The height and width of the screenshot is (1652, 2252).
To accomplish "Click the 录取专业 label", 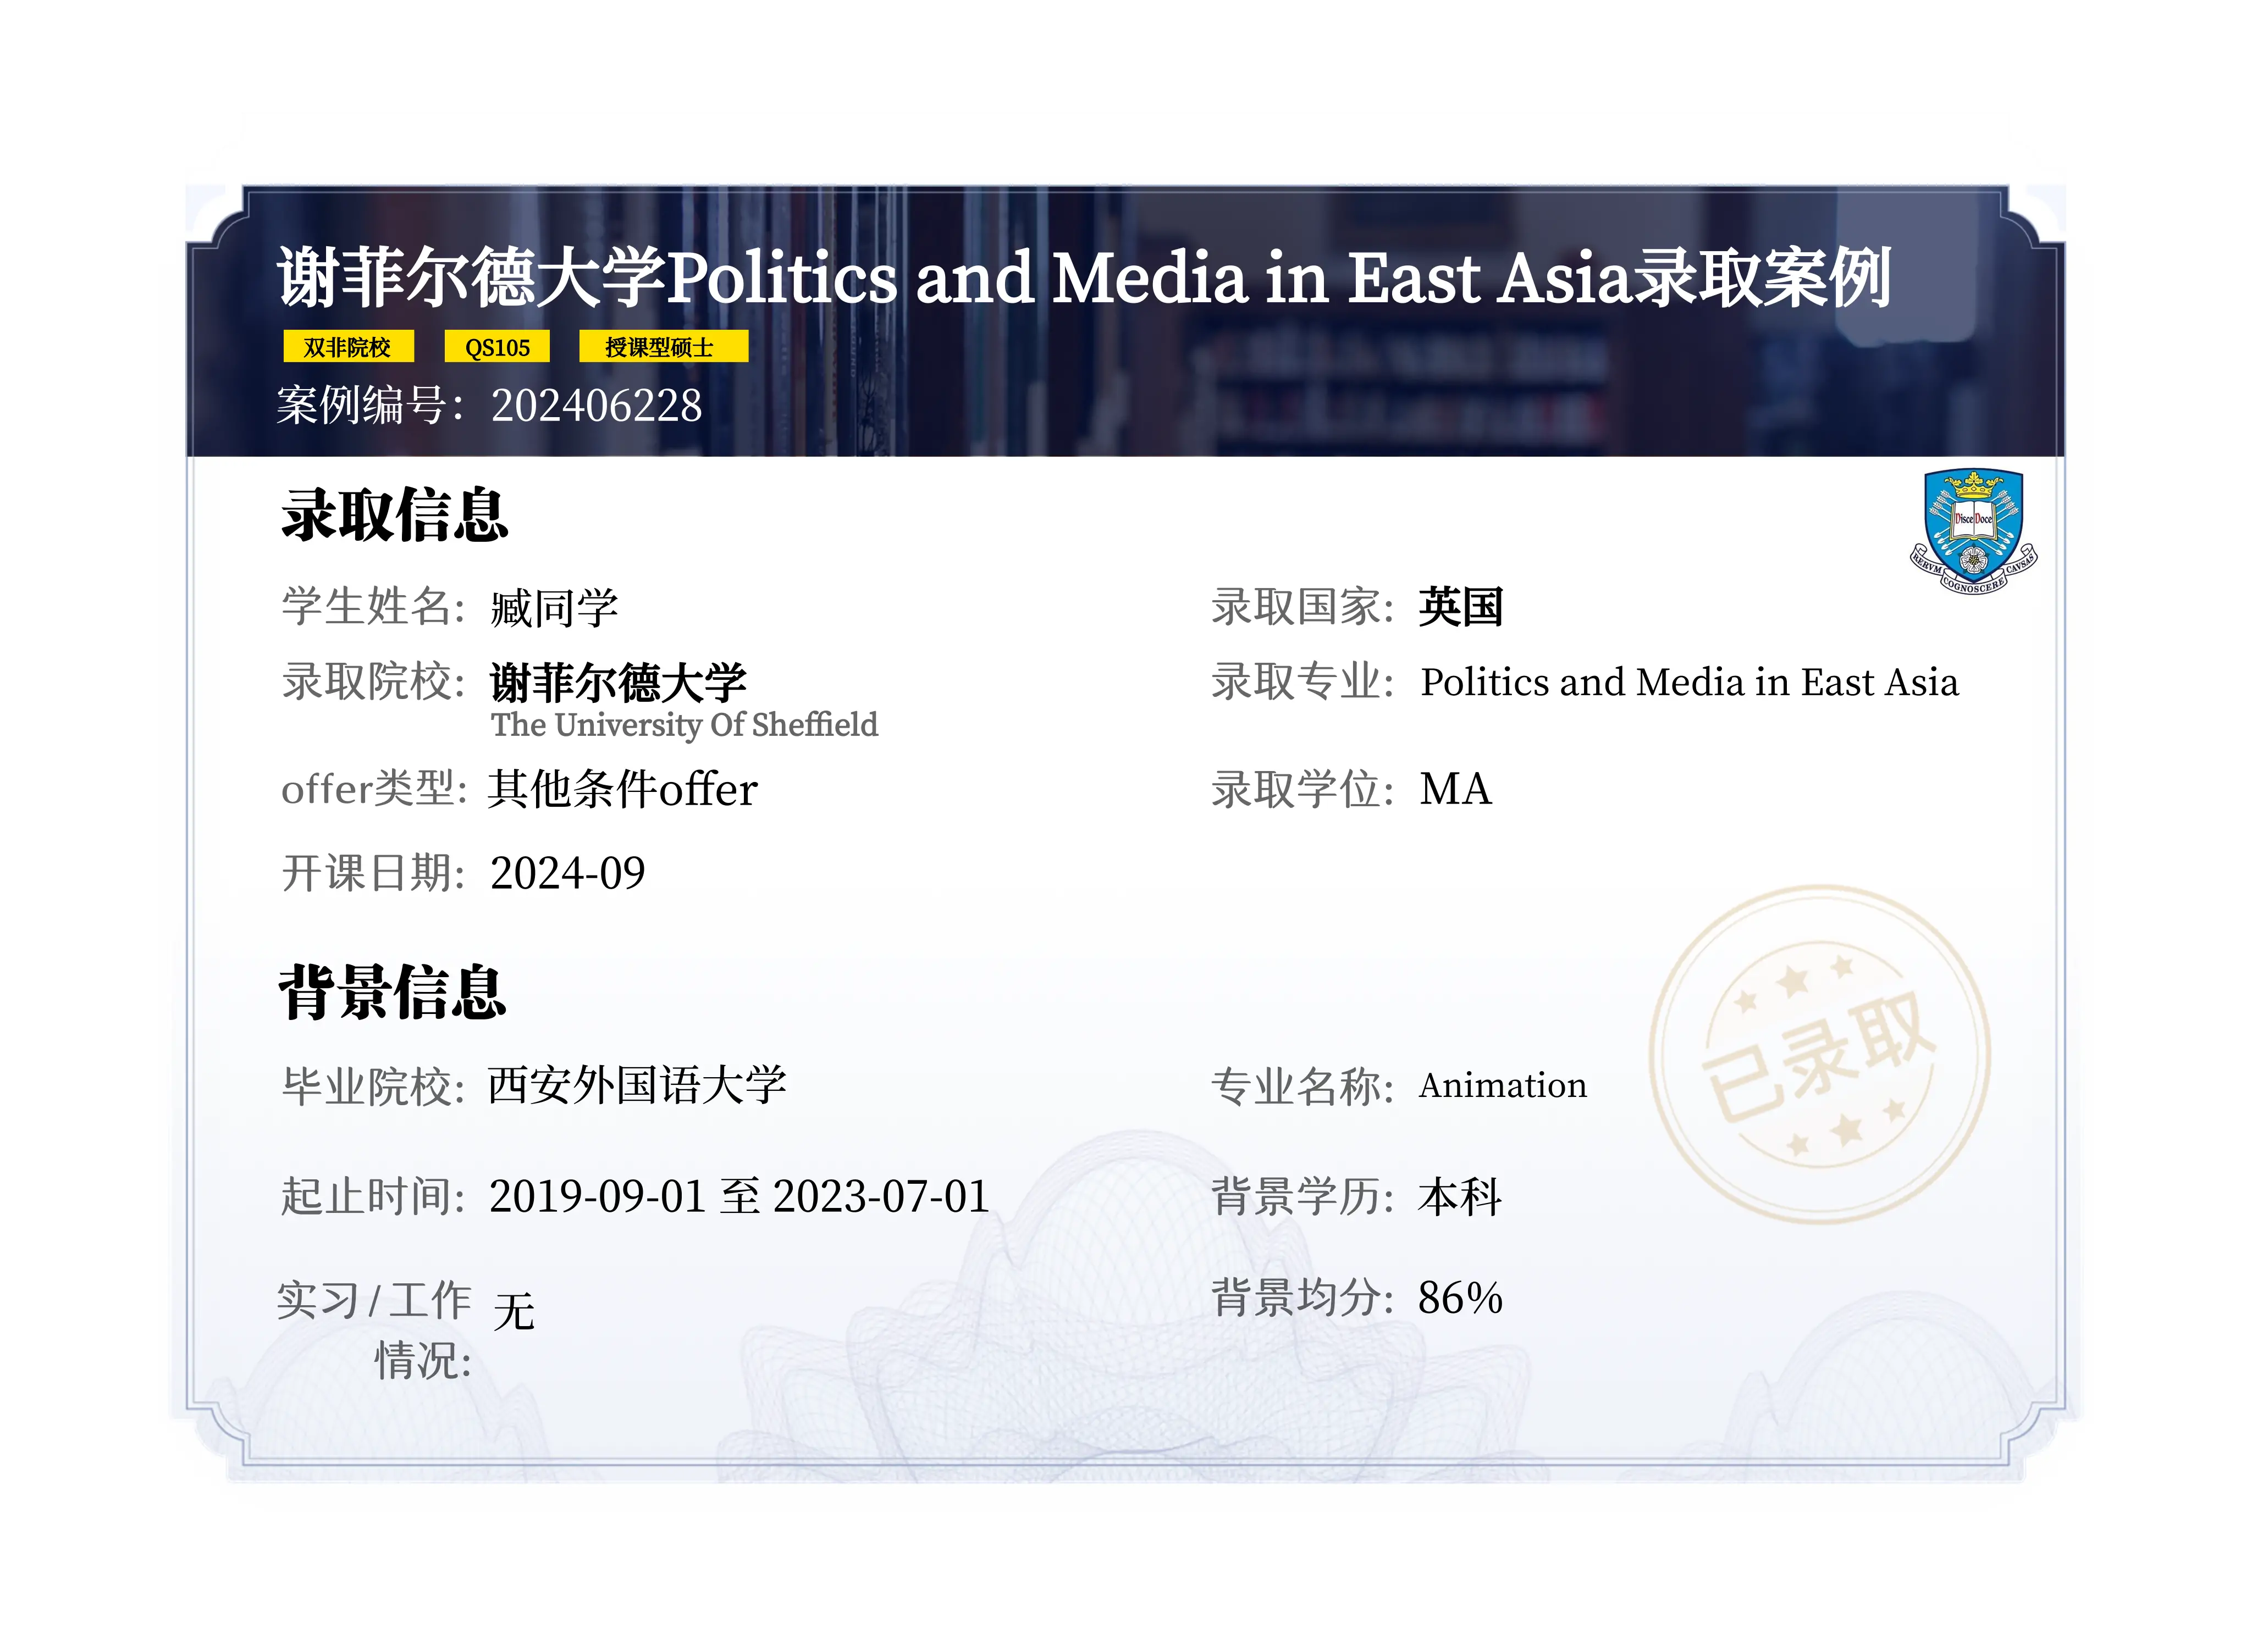I will (1302, 683).
